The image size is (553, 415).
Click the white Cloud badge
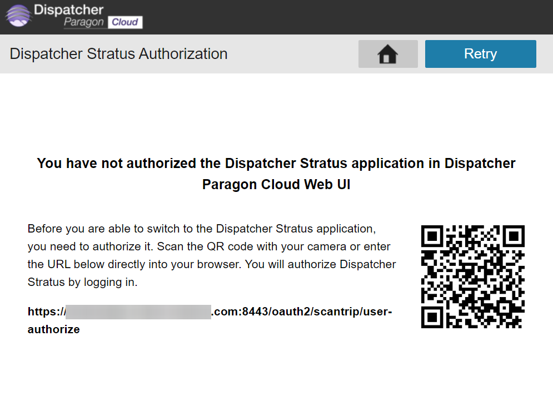(124, 22)
